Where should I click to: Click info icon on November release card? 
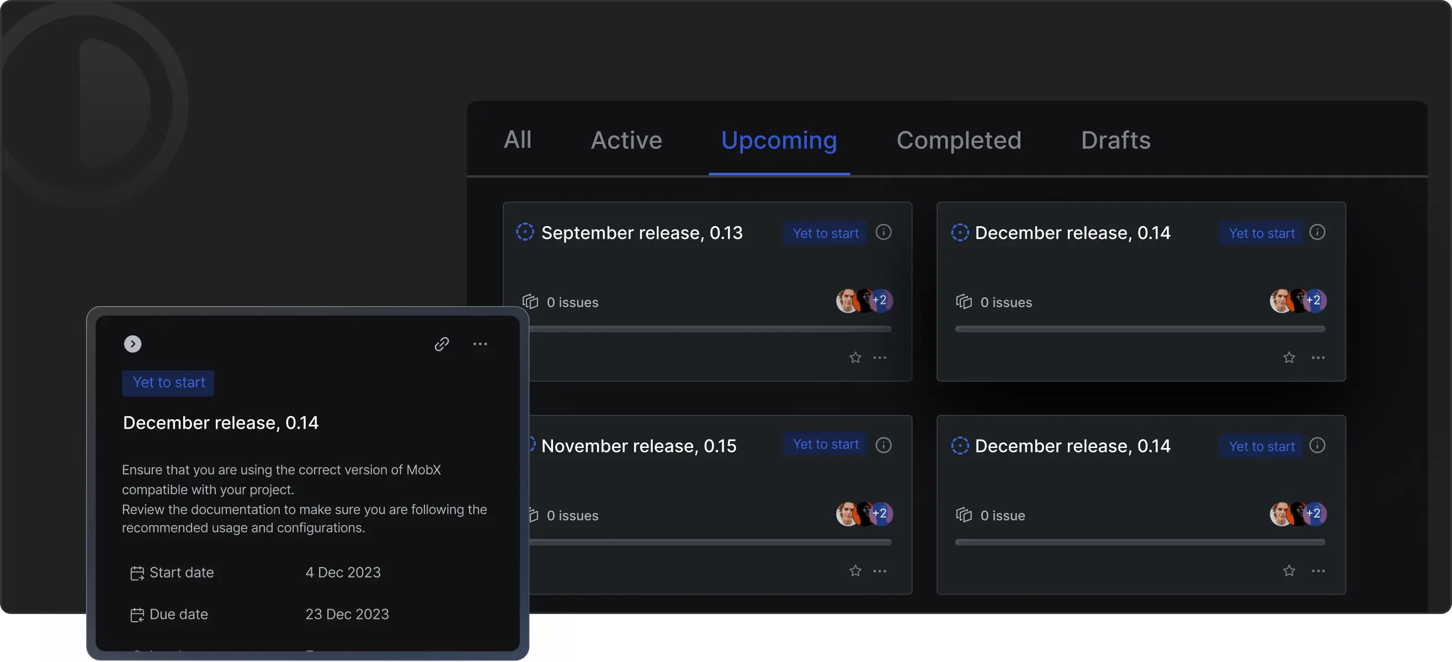pos(883,445)
